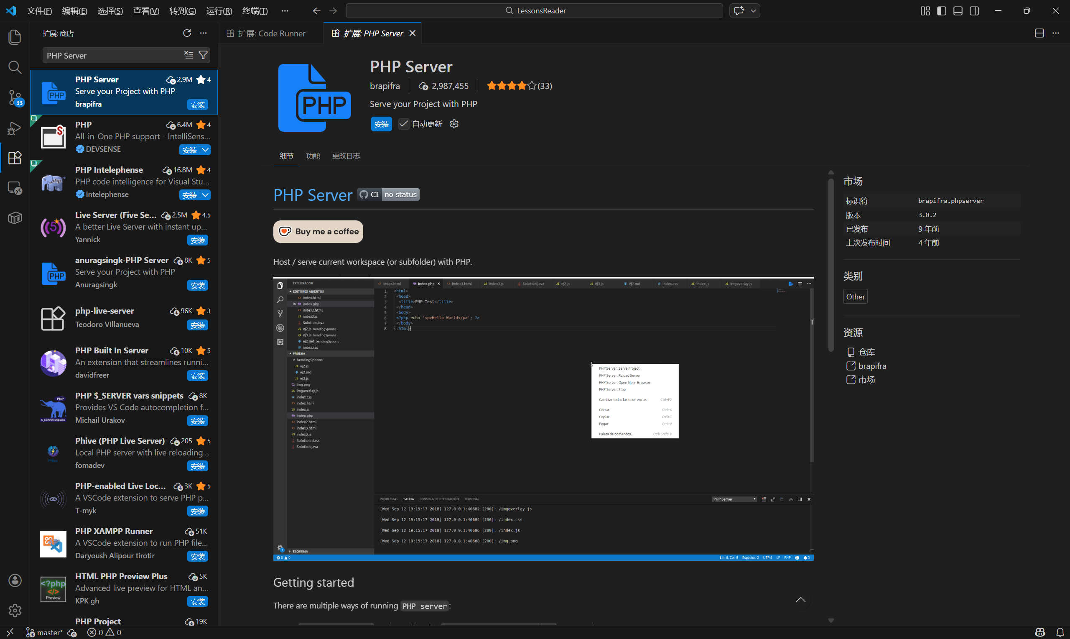Screen dimensions: 1070x639
Task: Open the Explorer view in activity bar
Action: (x=15, y=37)
